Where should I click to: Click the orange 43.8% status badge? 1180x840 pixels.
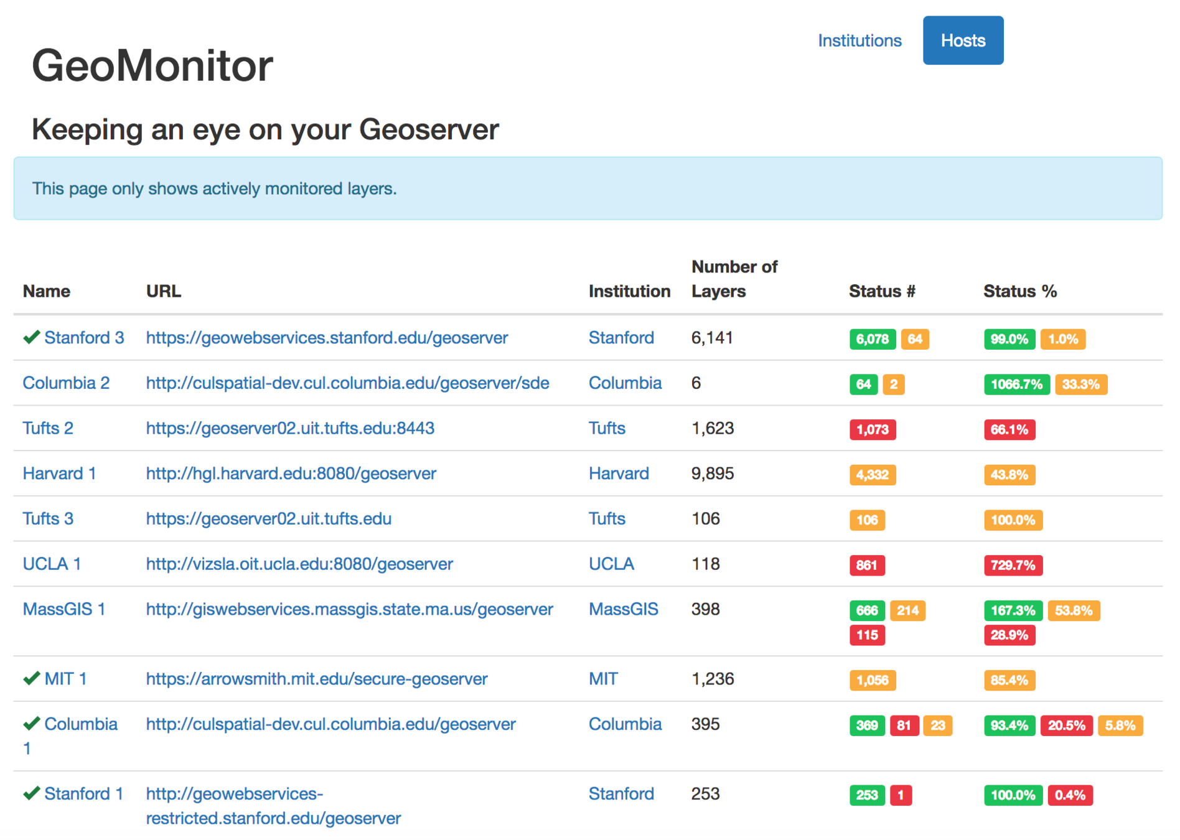click(x=1009, y=475)
